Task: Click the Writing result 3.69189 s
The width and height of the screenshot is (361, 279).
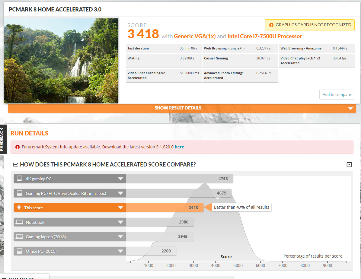Action: click(x=187, y=58)
